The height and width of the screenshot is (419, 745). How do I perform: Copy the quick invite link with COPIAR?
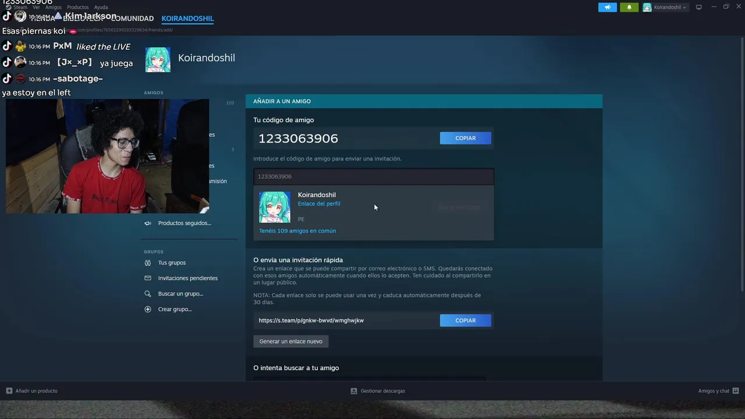(x=466, y=321)
